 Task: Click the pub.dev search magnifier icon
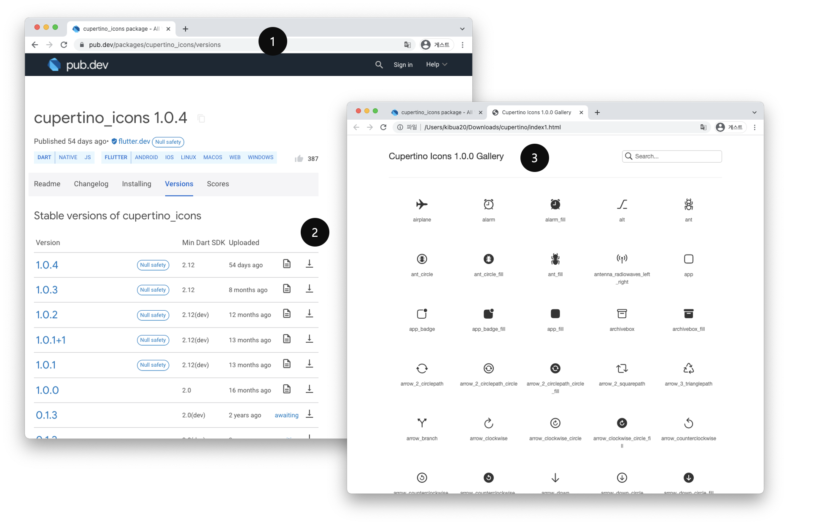(x=379, y=64)
